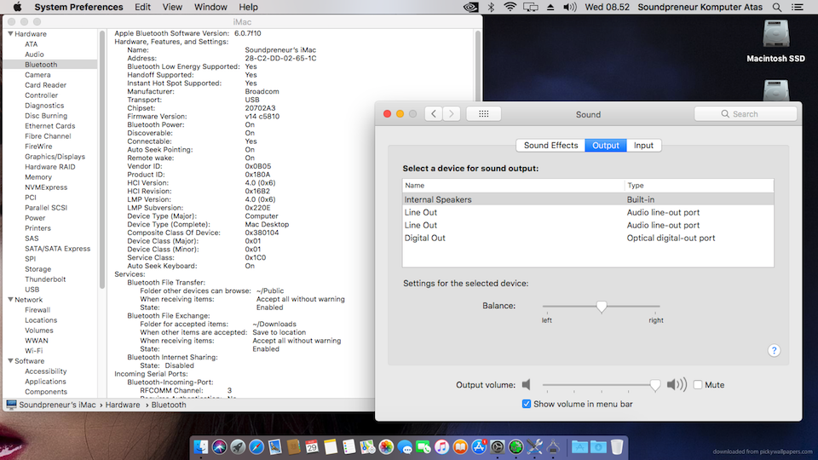Open the Help menu
Image resolution: width=818 pixels, height=460 pixels.
pyautogui.click(x=248, y=7)
